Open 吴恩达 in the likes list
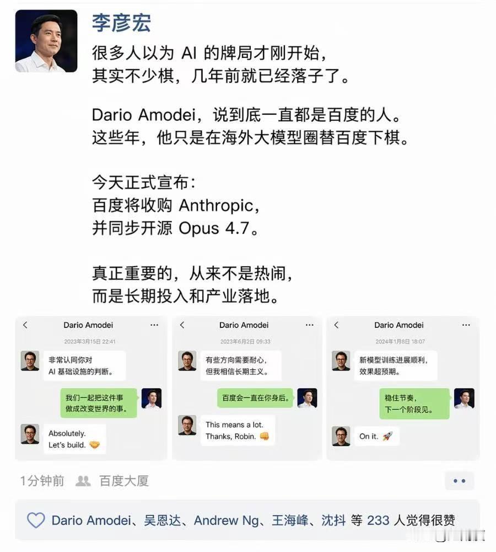Screen dimensions: 496x552 point(163,521)
